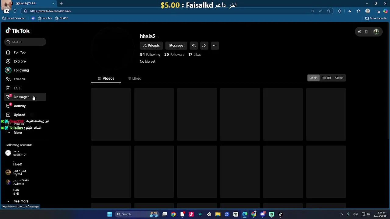The width and height of the screenshot is (390, 219).
Task: Click the 17 Likes count
Action: point(195,54)
